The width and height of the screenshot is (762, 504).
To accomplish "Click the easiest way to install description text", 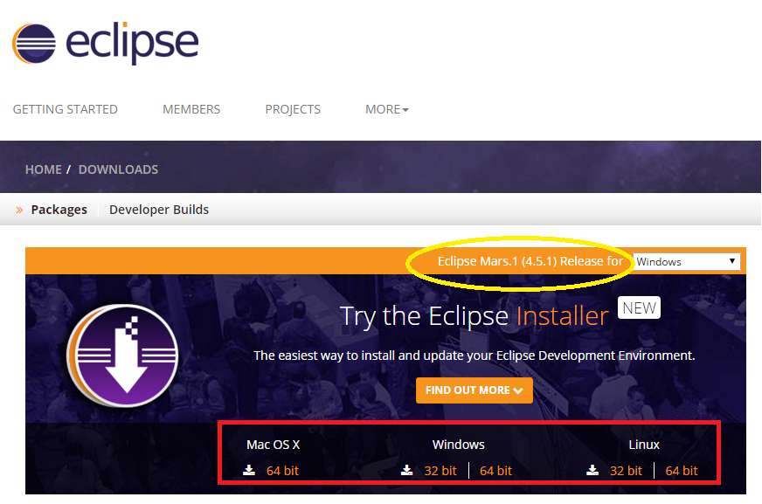I will [x=475, y=356].
